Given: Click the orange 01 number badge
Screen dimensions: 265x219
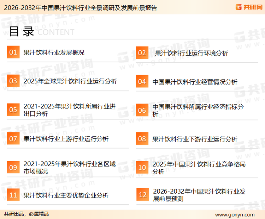Looking at the screenshot, I should tap(13, 52).
